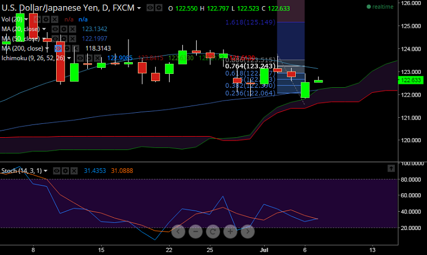427x255 pixels.
Task: Select the 0.236(122.064) Fibonacci level label
Action: tap(251, 93)
